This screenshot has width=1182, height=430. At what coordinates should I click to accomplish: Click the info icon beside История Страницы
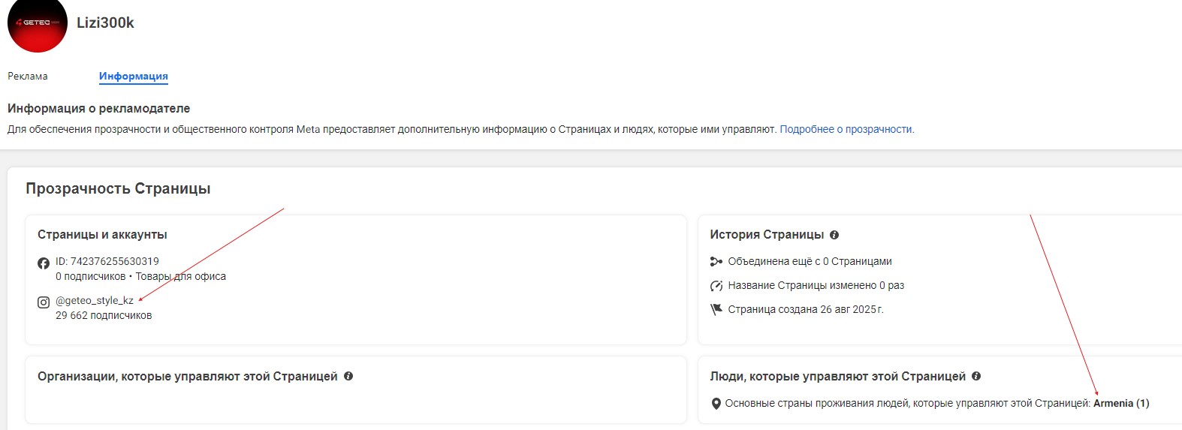pyautogui.click(x=834, y=235)
